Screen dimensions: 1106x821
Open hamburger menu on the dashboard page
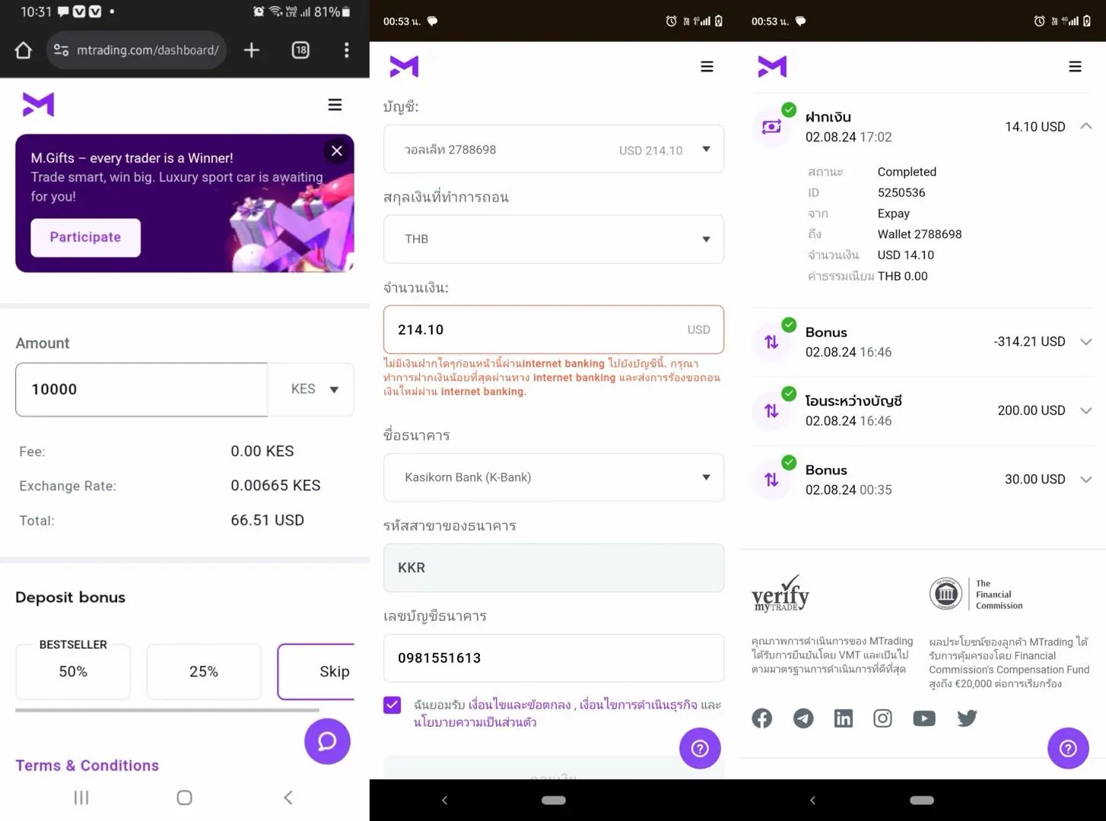click(335, 105)
